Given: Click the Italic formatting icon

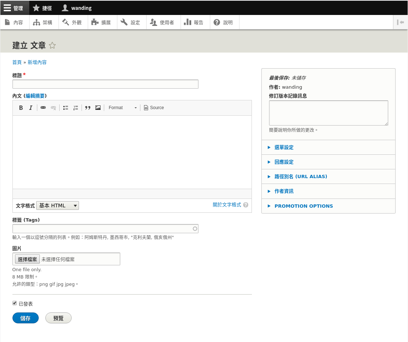Looking at the screenshot, I should click(x=31, y=108).
